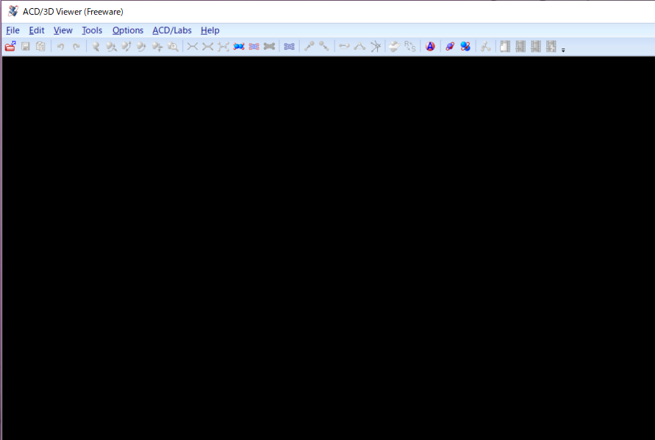
Task: Choose the Select/Move pointer tool icon
Action: pyautogui.click(x=96, y=46)
